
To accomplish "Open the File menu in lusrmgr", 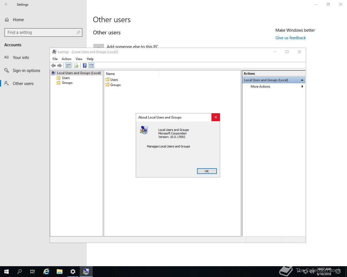I will tap(55, 59).
